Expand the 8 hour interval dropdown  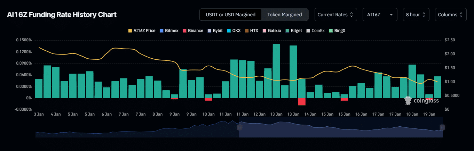pos(416,15)
